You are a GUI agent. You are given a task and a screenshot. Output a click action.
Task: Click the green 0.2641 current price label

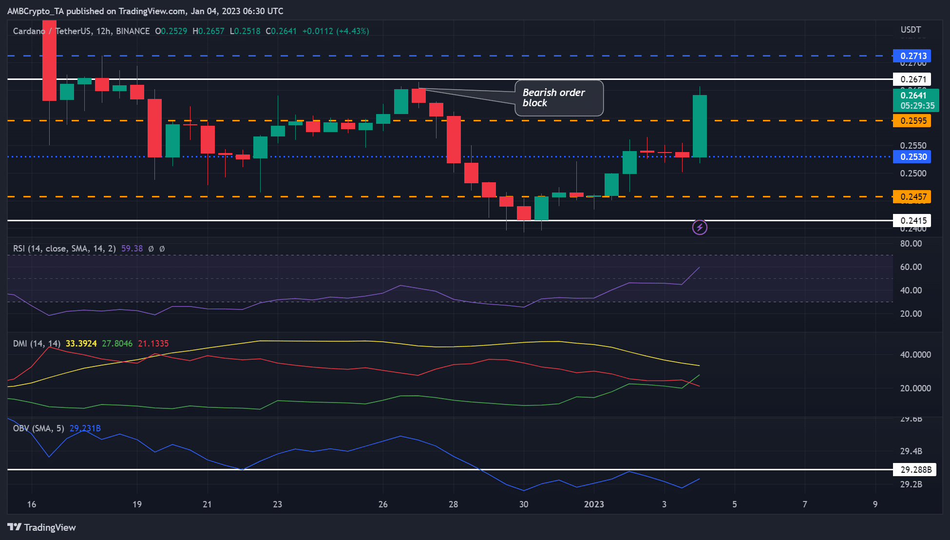(x=916, y=100)
